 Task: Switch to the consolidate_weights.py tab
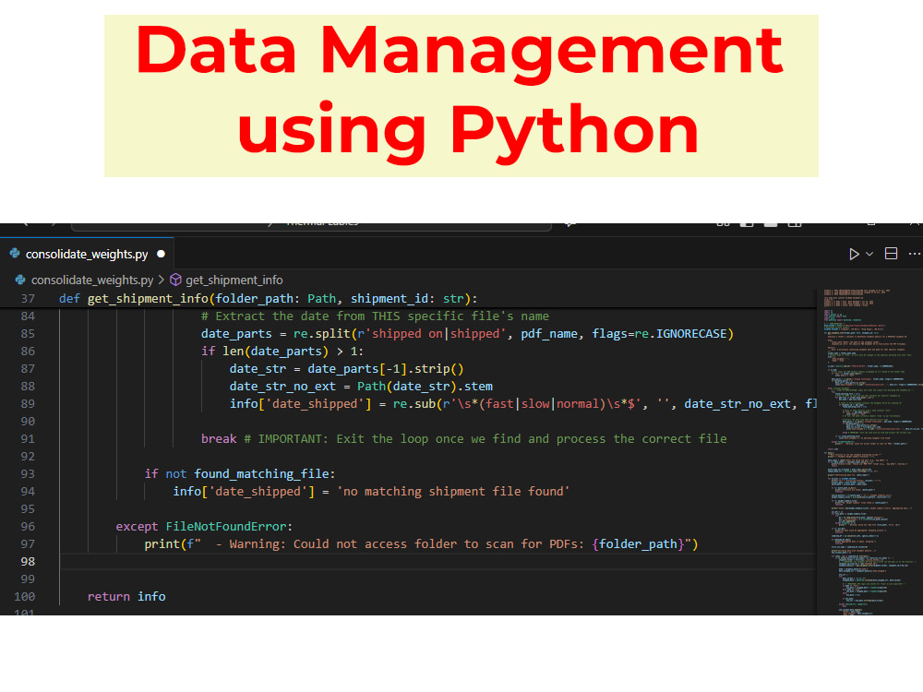87,255
